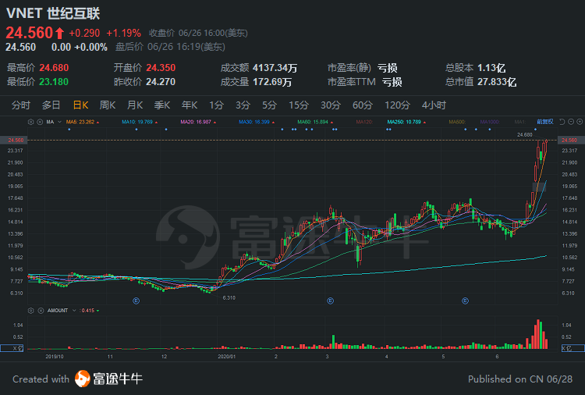Image resolution: width=585 pixels, height=395 pixels.
Task: Remove the MA indicator with X icon
Action: pos(40,122)
